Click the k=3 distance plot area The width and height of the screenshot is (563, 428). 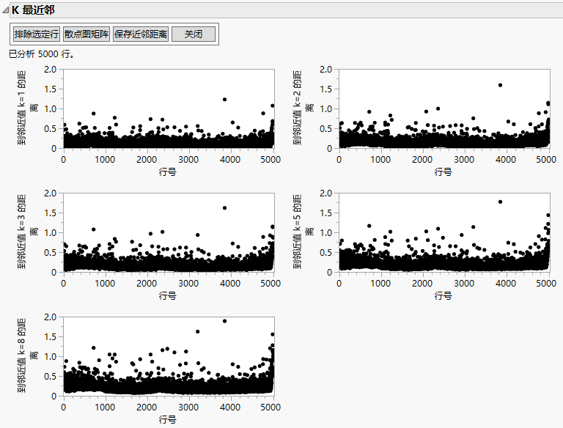point(169,232)
